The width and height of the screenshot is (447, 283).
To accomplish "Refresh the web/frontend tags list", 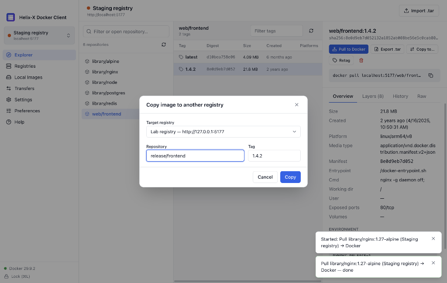I will (x=311, y=31).
